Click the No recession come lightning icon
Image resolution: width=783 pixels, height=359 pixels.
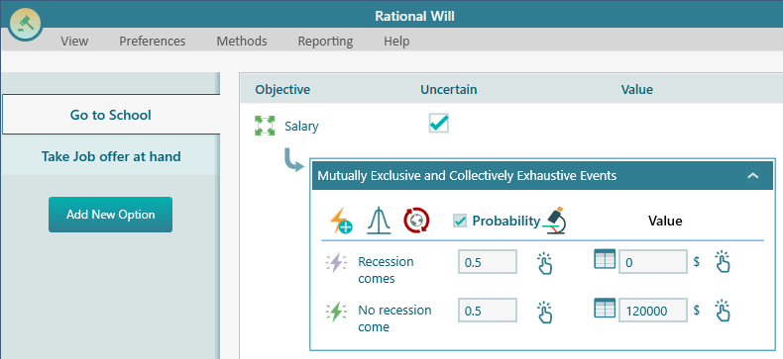(336, 312)
